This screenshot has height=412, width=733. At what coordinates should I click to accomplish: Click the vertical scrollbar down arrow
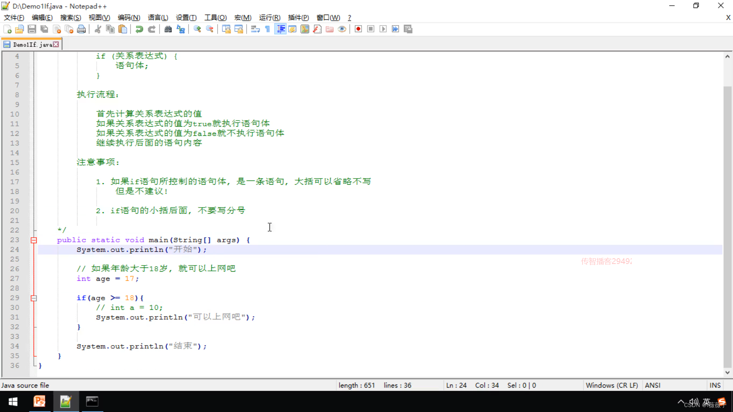coord(727,372)
